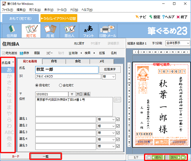Viewport: 191px width, 161px height.
Task: Go to next card with 次へ
Action: coord(175,158)
